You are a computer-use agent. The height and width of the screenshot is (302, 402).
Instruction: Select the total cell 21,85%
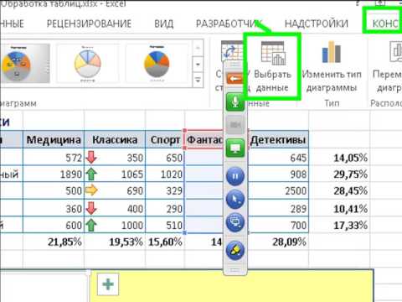(54, 242)
